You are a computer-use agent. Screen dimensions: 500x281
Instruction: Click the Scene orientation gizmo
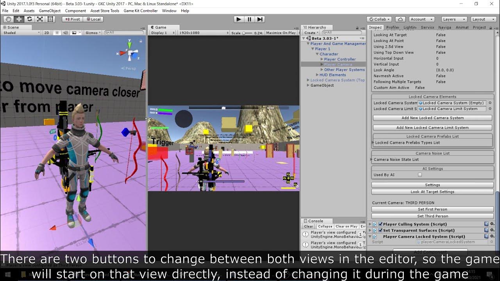pyautogui.click(x=130, y=52)
